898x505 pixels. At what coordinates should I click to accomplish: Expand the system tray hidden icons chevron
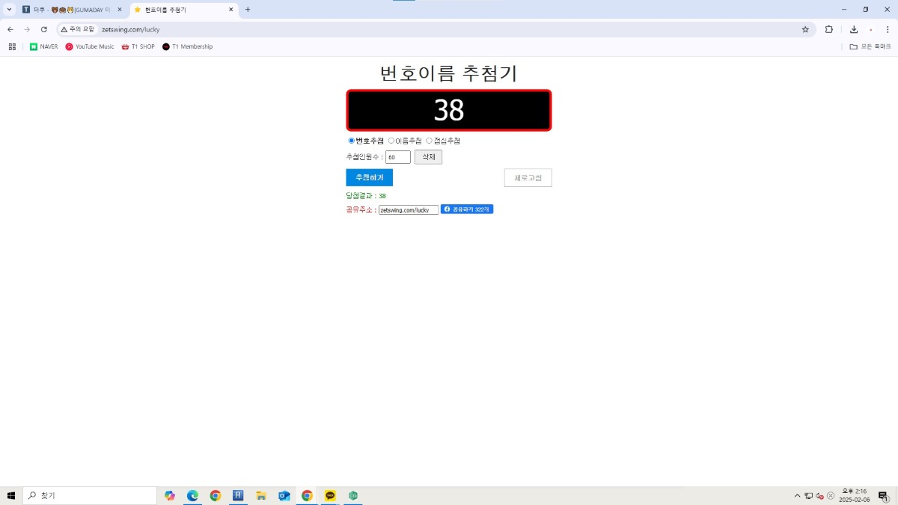tap(797, 495)
